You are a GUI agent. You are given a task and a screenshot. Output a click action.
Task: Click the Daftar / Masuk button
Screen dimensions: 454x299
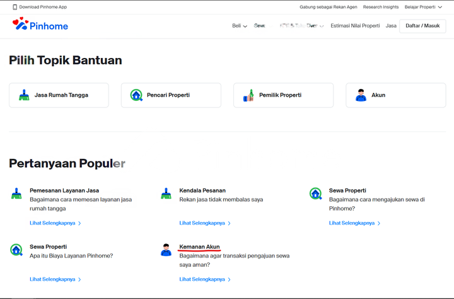(422, 26)
